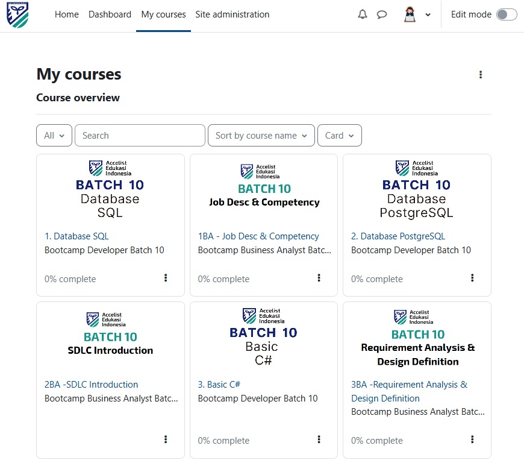Screen dimensions: 524x463
Task: Open Site administration
Action: [x=232, y=14]
